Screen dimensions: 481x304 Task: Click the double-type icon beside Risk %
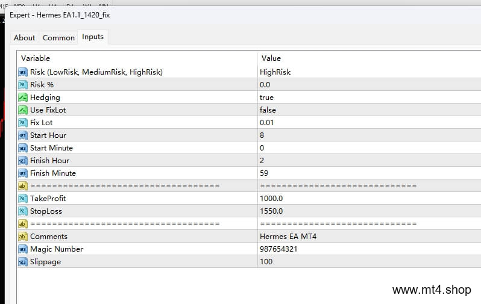coord(23,85)
